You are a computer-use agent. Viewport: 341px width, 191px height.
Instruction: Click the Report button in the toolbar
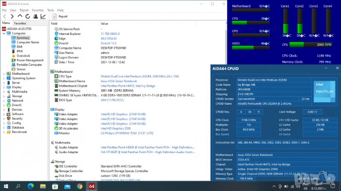point(60,16)
